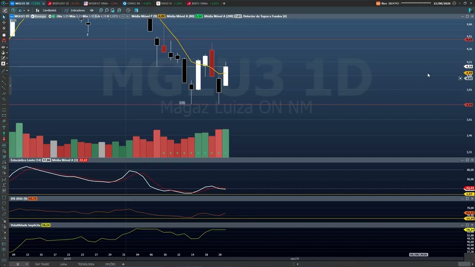475x267 pixels.
Task: Click the IFR (RSI) [9] indicator title
Action: click(19, 199)
